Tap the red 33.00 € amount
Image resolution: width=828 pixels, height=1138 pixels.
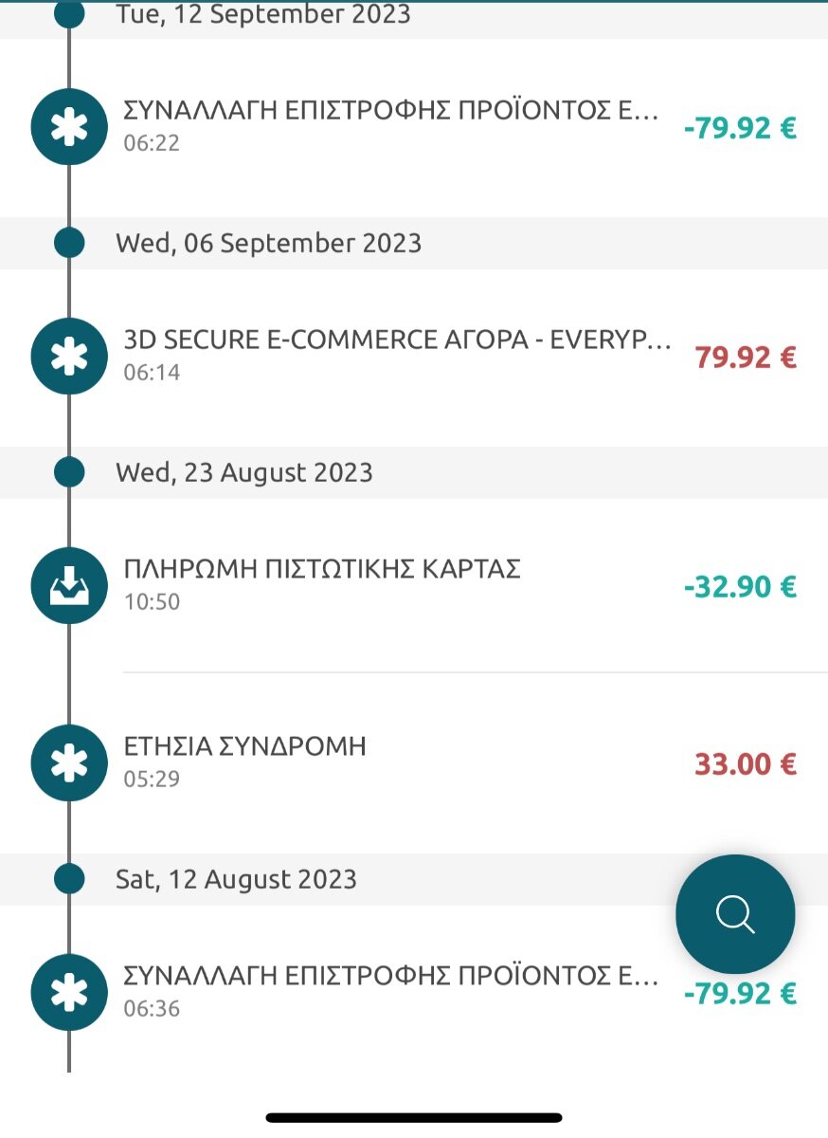point(746,764)
